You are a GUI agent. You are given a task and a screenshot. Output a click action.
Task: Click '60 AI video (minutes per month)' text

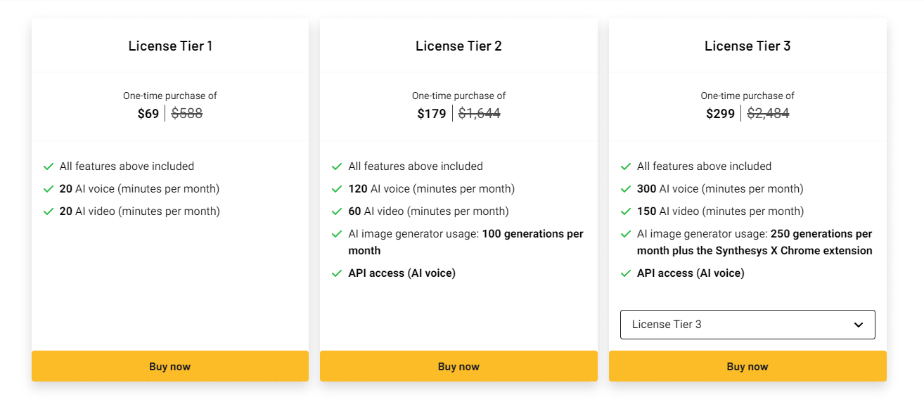pos(429,211)
